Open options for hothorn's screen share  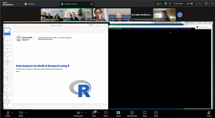coord(92,4)
